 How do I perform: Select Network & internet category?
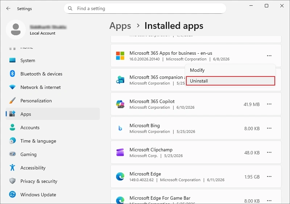point(53,87)
